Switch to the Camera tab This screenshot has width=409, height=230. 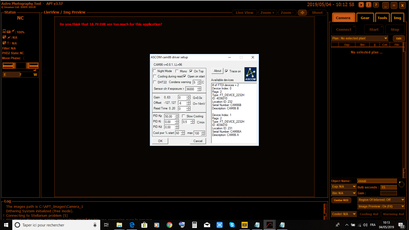click(x=343, y=18)
